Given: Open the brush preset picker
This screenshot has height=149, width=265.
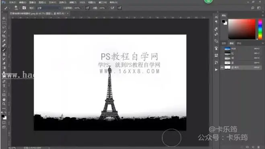Looking at the screenshot, I should 16,8.
